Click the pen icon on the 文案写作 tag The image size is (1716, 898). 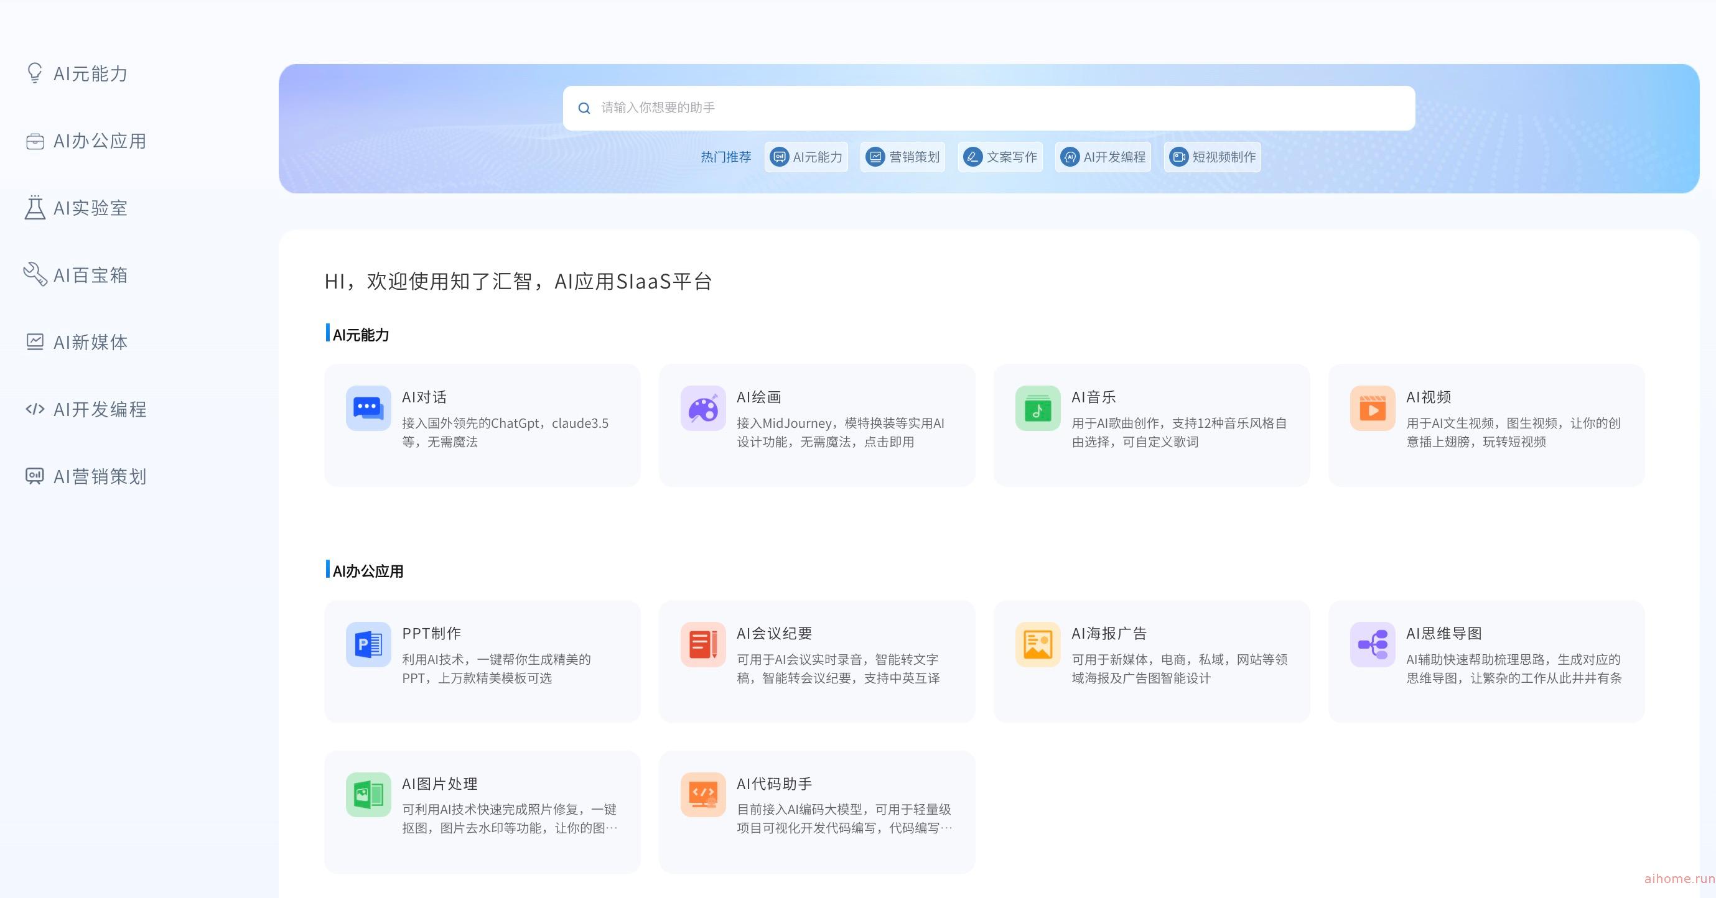tap(972, 157)
